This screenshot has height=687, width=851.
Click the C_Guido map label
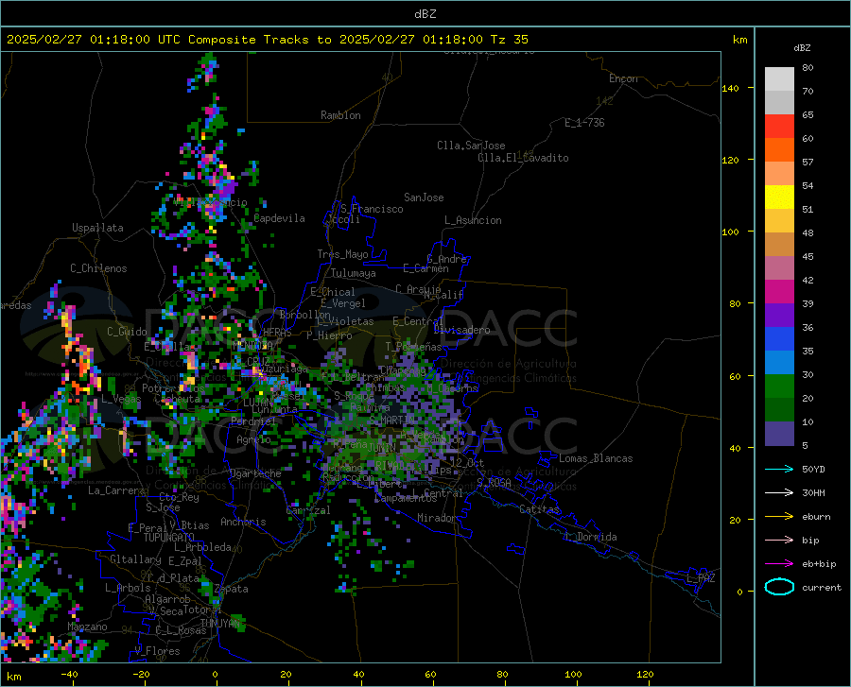coord(127,332)
